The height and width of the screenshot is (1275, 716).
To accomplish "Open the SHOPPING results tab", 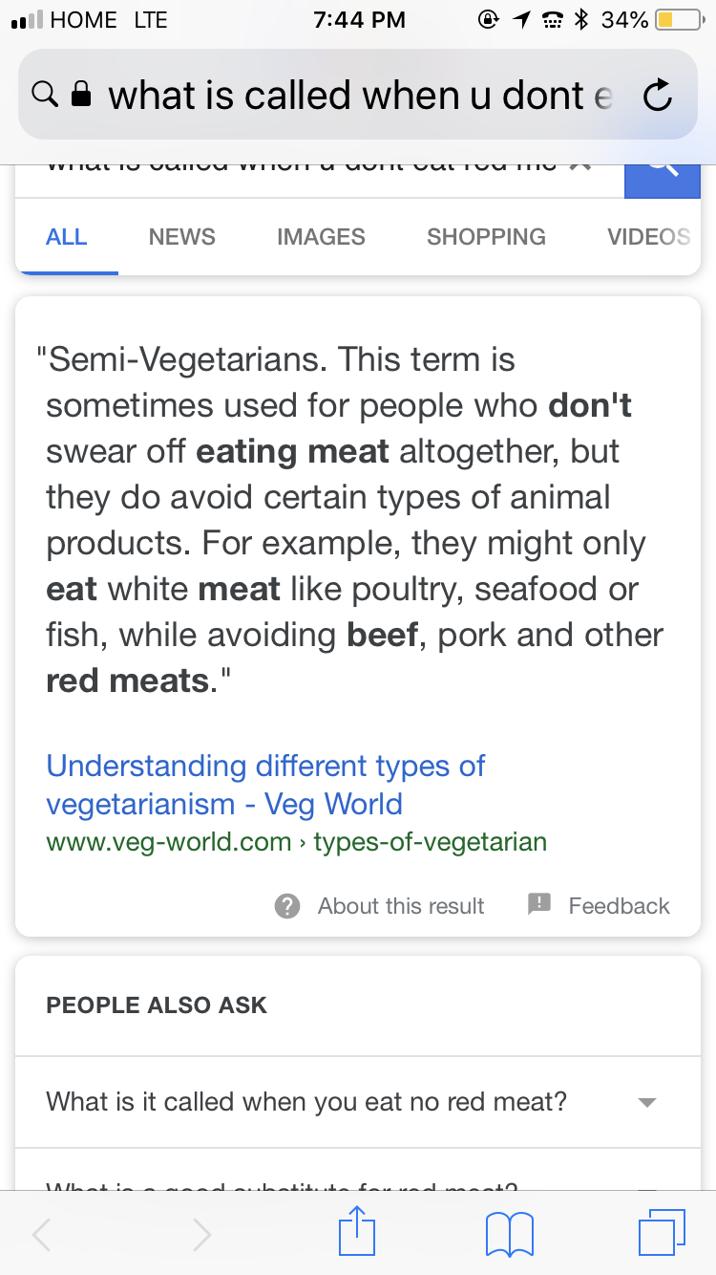I will [486, 237].
